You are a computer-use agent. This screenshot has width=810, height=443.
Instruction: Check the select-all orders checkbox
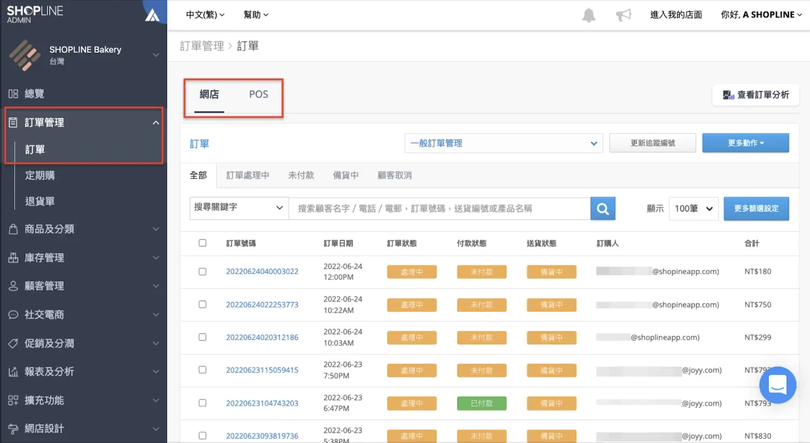click(202, 243)
